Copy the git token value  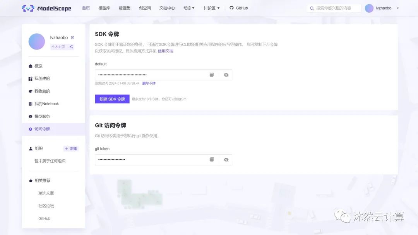211,159
